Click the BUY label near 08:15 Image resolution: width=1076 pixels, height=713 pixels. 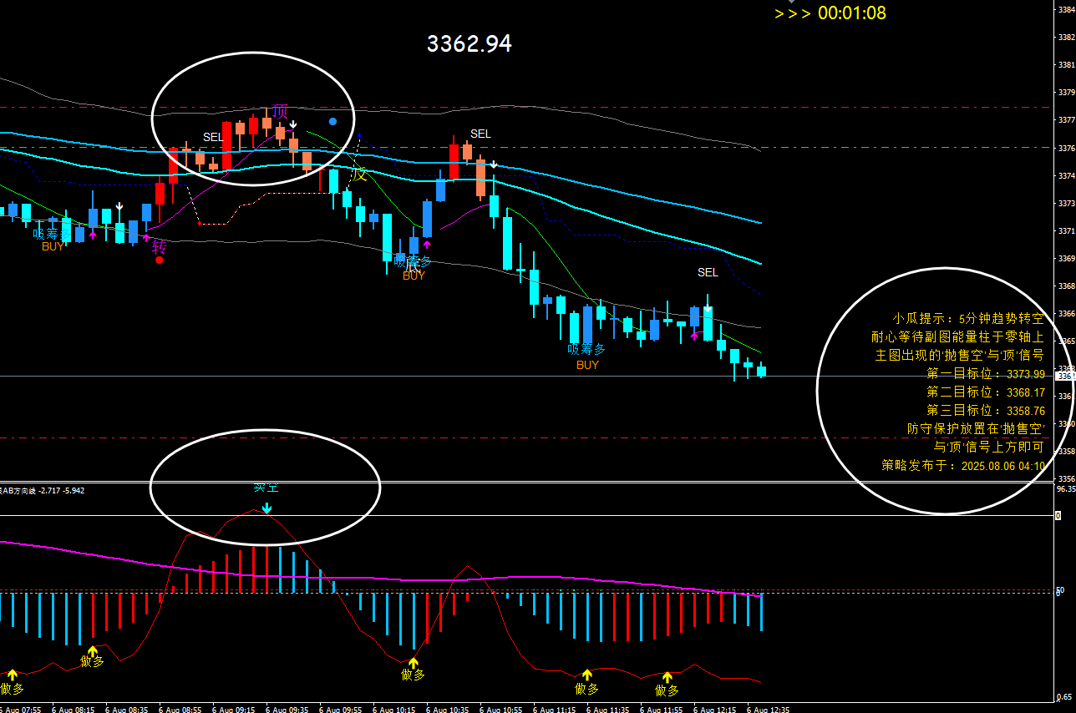53,246
